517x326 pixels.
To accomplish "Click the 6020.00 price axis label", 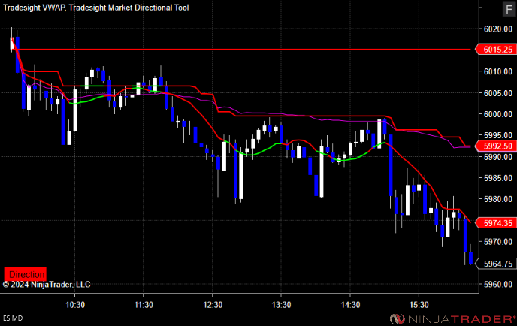I will pyautogui.click(x=498, y=29).
